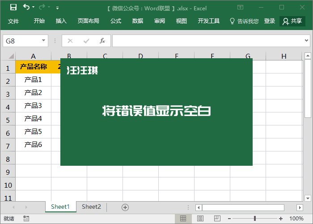Select the cell containing 产品5

click(x=34, y=132)
